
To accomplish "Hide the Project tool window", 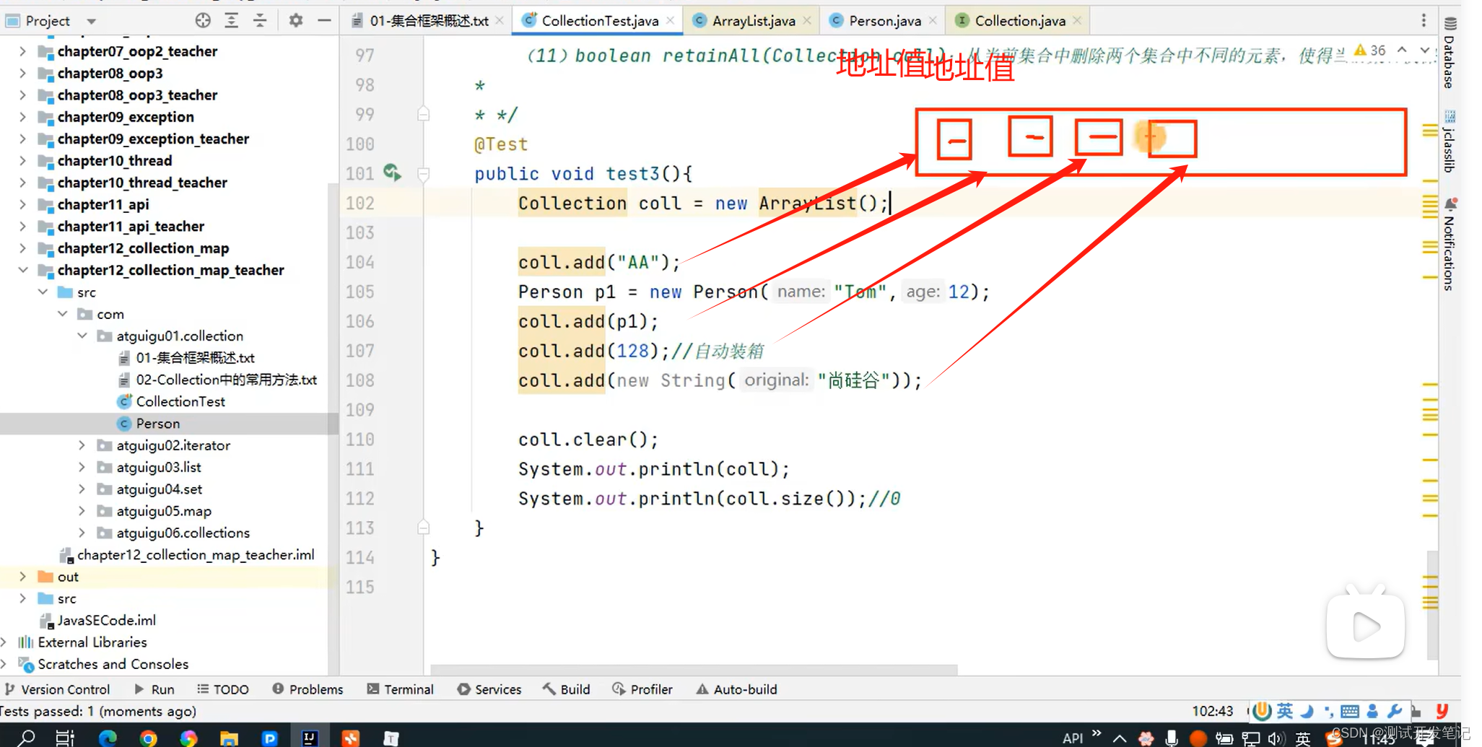I will (x=324, y=21).
